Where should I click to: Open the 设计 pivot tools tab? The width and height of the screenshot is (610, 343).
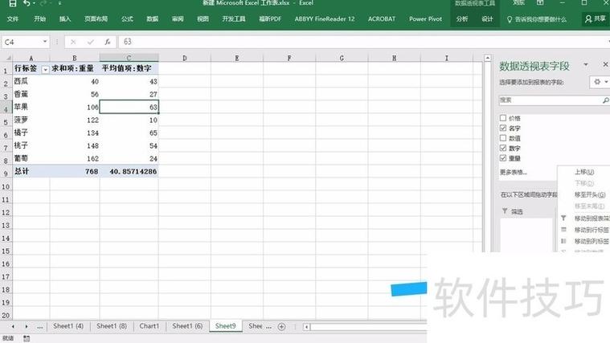point(488,18)
